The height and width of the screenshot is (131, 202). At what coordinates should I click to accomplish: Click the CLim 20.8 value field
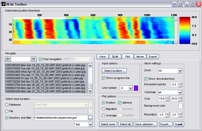(174, 99)
